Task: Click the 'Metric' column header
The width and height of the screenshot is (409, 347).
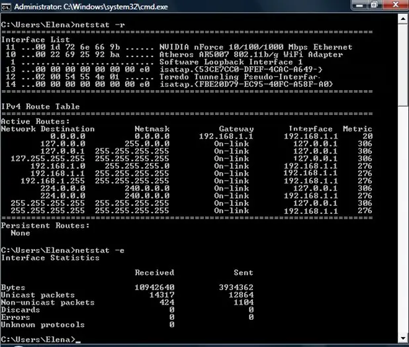Action: pyautogui.click(x=357, y=129)
